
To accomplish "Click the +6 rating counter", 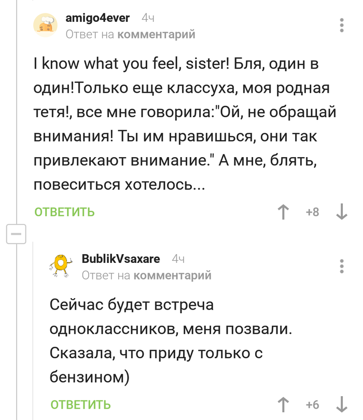I will [x=312, y=404].
